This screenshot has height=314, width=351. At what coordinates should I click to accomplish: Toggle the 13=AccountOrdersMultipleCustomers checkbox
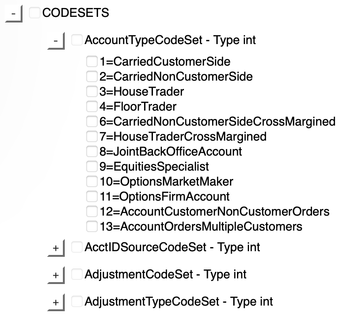tap(92, 226)
